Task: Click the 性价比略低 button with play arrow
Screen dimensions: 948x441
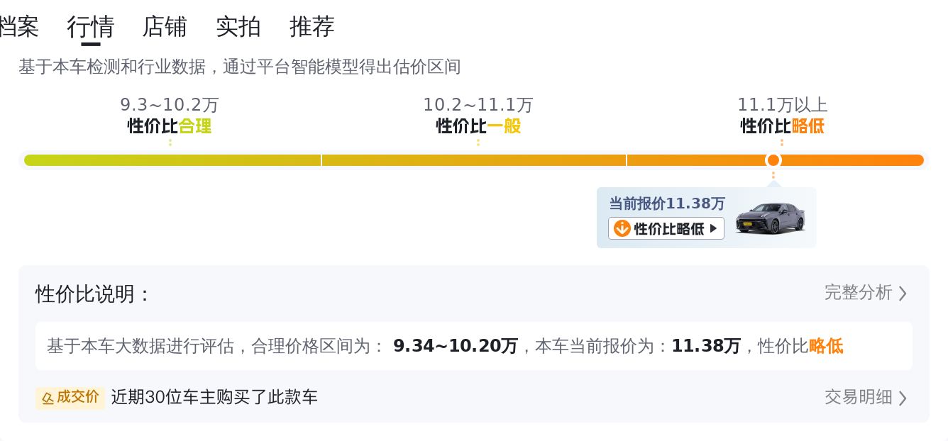Action: pyautogui.click(x=666, y=228)
